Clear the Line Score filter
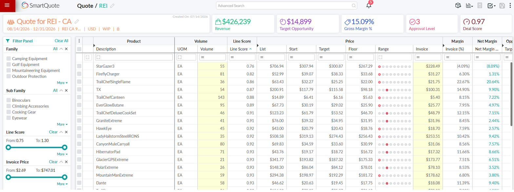This screenshot has width=514, height=192. tap(53, 132)
